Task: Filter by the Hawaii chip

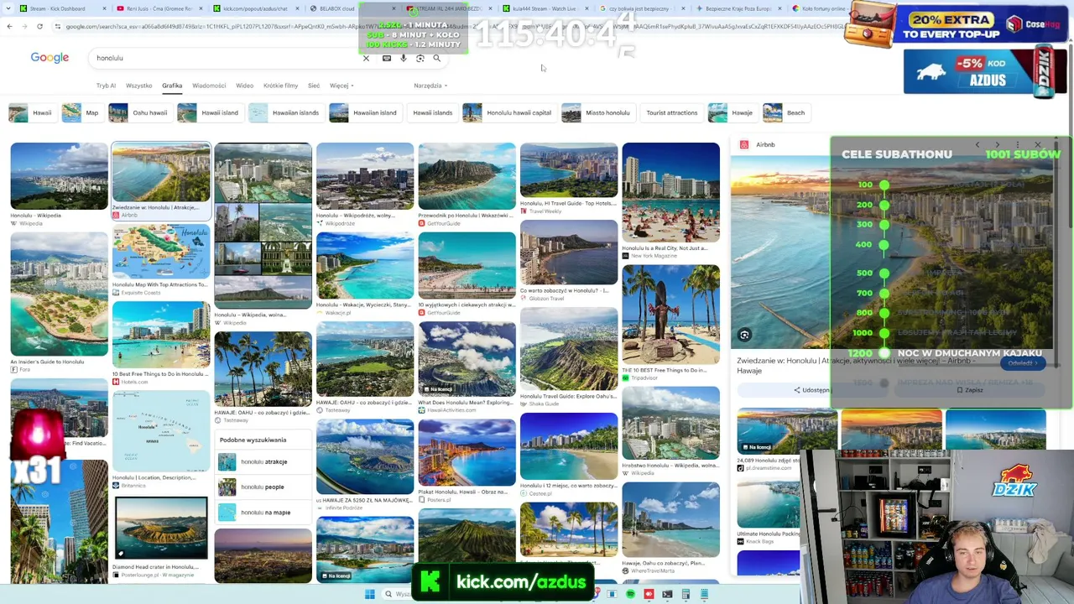Action: [x=31, y=112]
